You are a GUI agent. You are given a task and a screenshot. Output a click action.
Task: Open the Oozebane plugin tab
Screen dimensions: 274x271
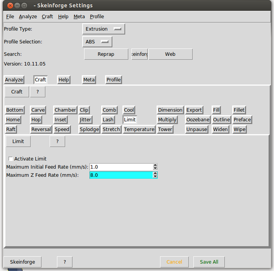pyautogui.click(x=197, y=120)
